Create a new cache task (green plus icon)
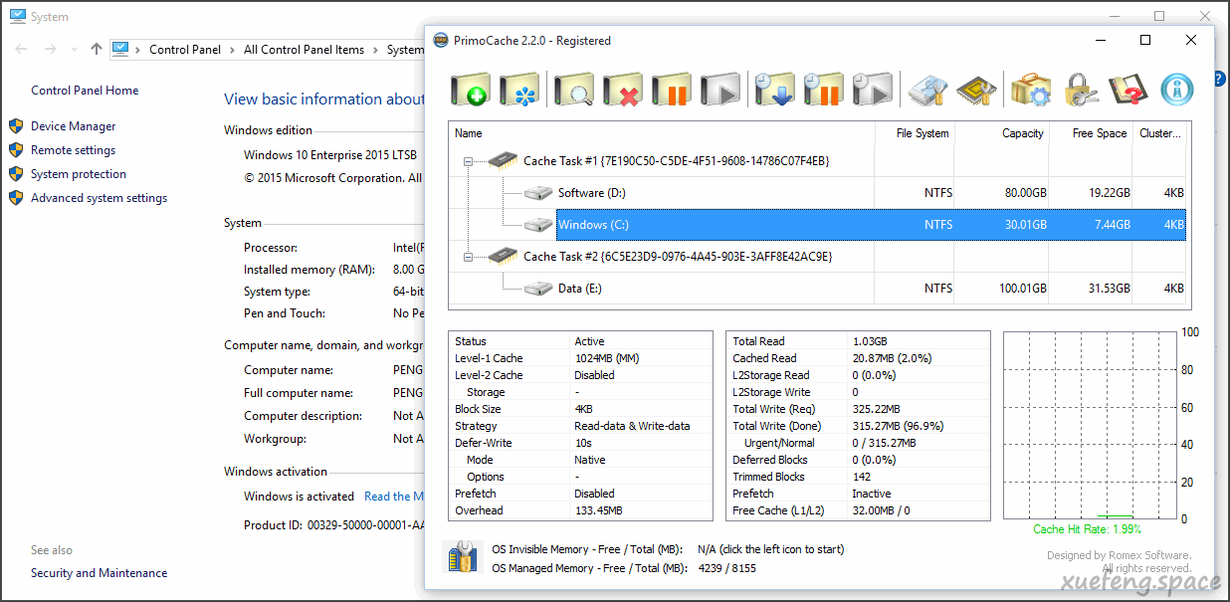The height and width of the screenshot is (602, 1230). tap(470, 90)
